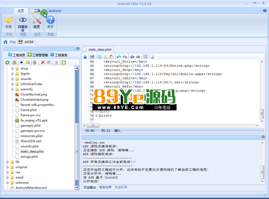Click the green refresh icon in project manager
Viewport: 269px width, 199px height.
click(7, 62)
